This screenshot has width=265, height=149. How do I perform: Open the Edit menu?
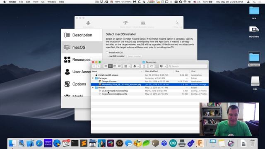click(x=28, y=2)
